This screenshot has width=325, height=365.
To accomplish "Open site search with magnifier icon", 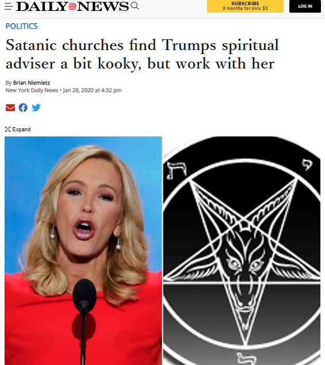I will [135, 6].
